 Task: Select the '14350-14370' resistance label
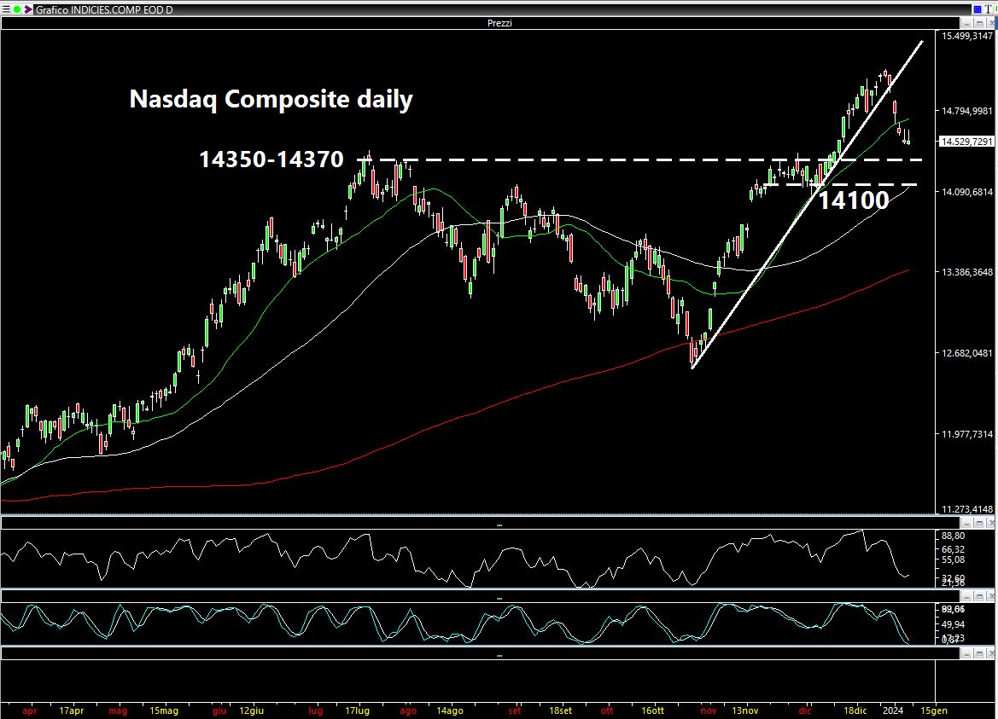(x=271, y=159)
